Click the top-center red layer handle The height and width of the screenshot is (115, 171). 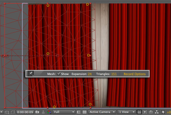(48, 3)
